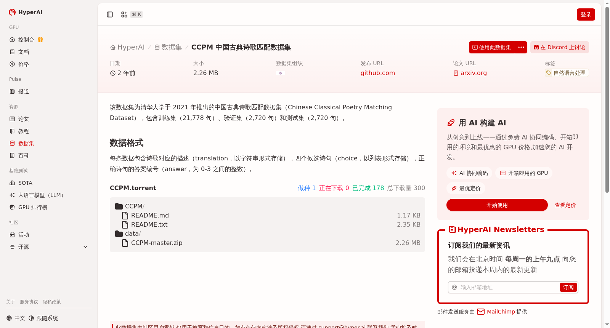Open the three-dots more options menu
Screen dimensions: 610x328
point(521,47)
